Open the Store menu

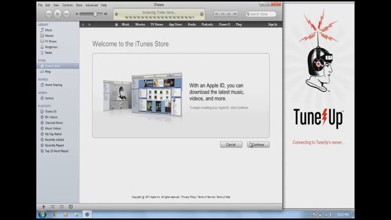(x=79, y=5)
